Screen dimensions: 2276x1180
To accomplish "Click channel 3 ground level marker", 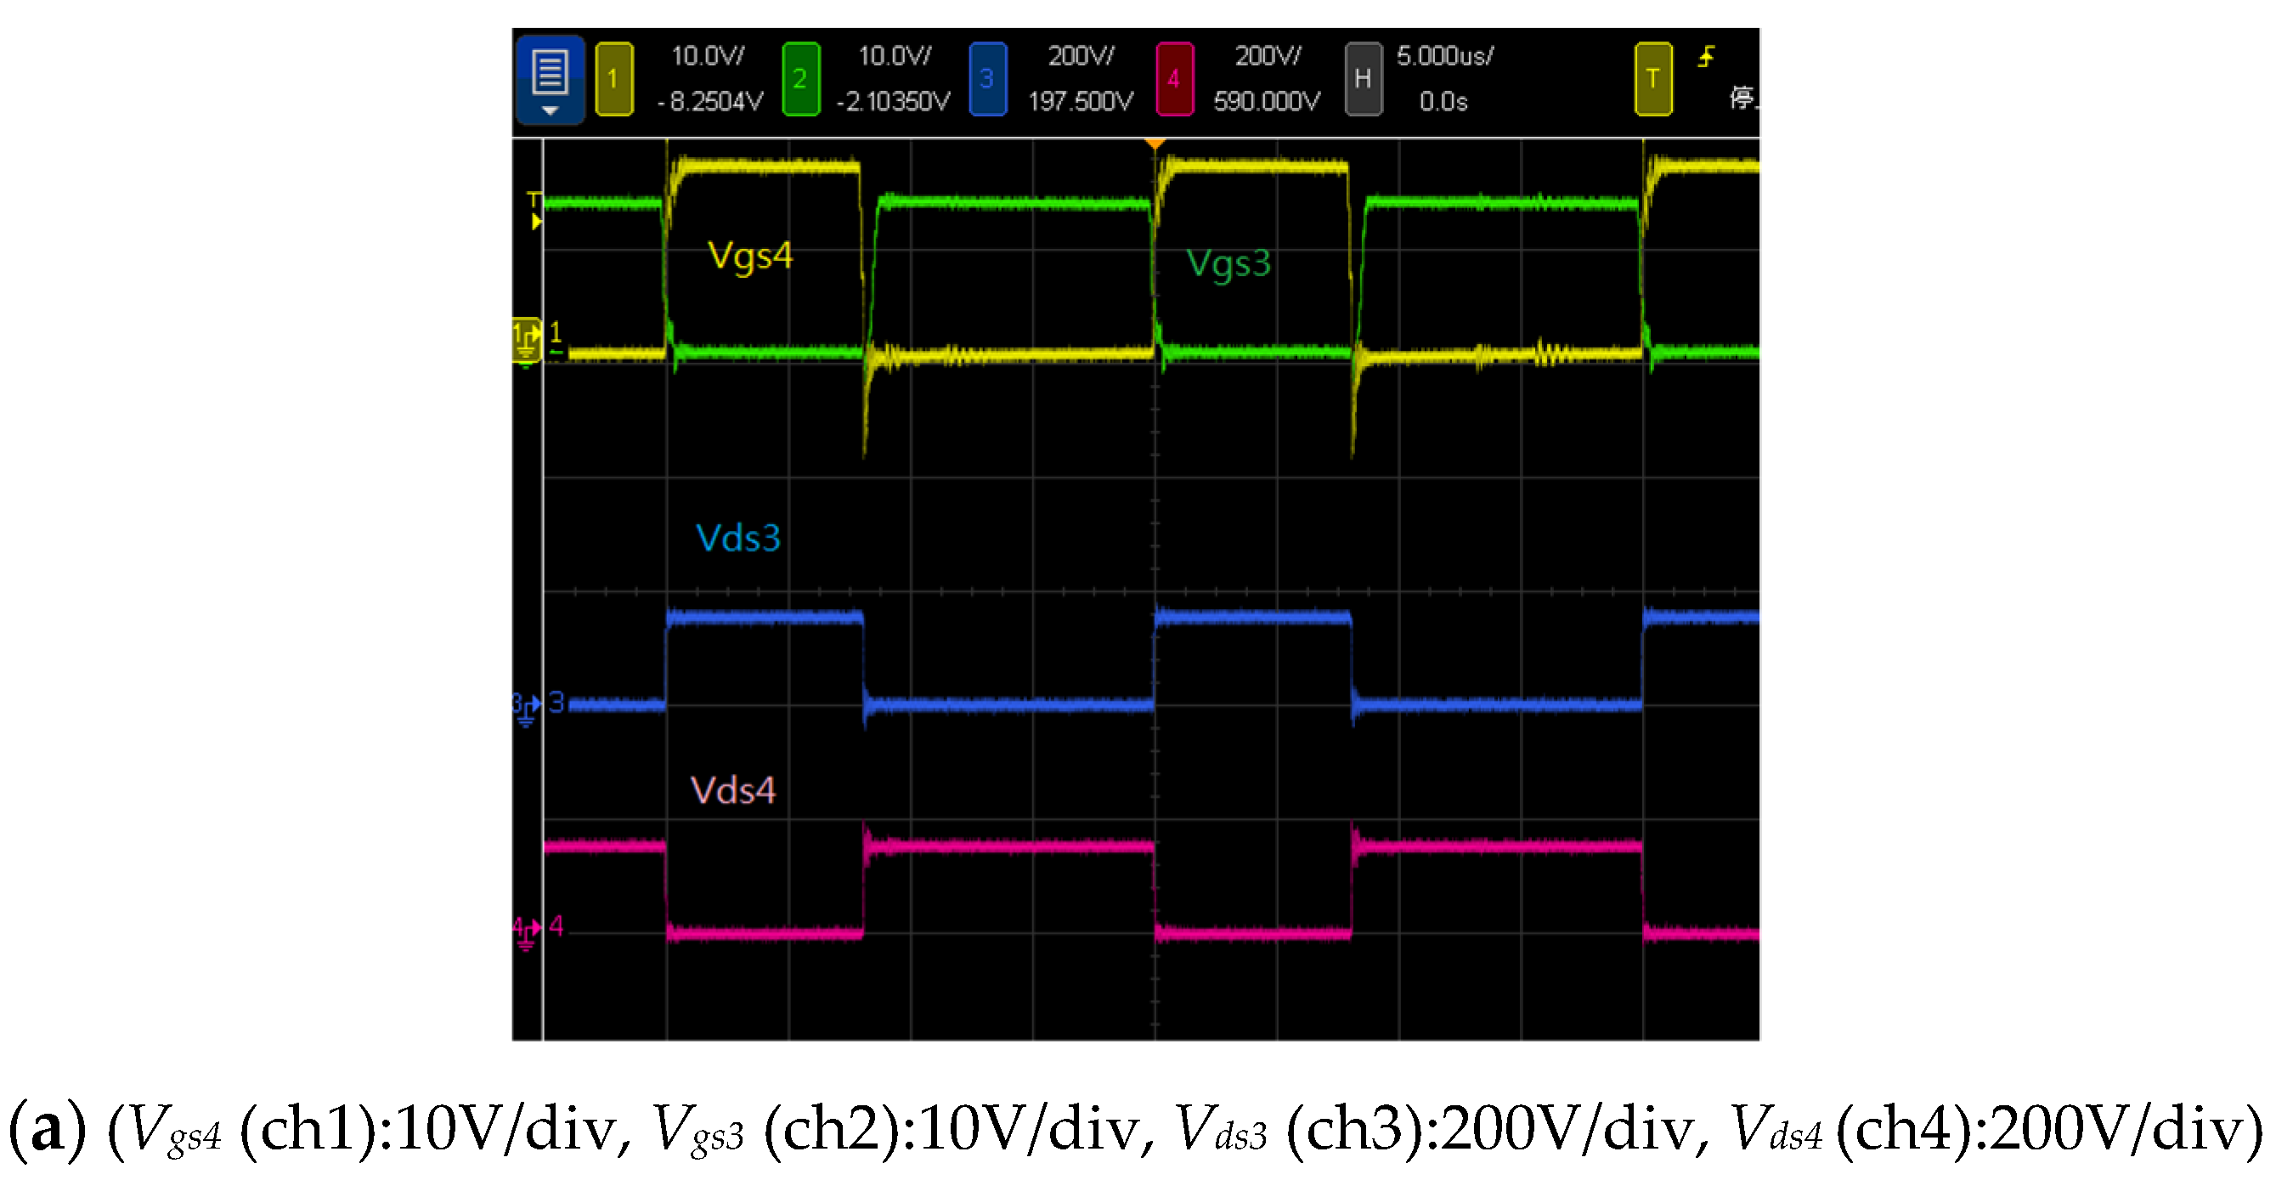I will tap(526, 707).
